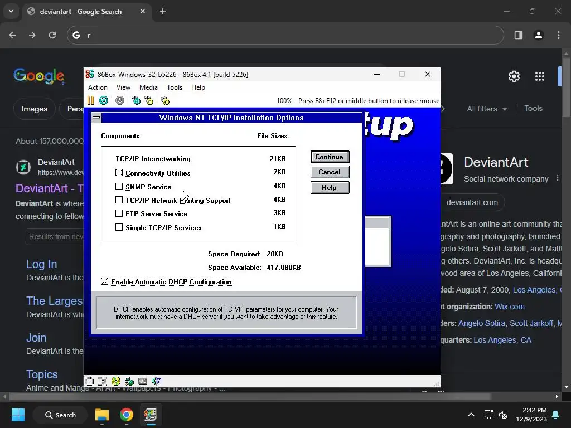Open Chrome three-dot menu
This screenshot has width=571, height=428.
[x=559, y=35]
